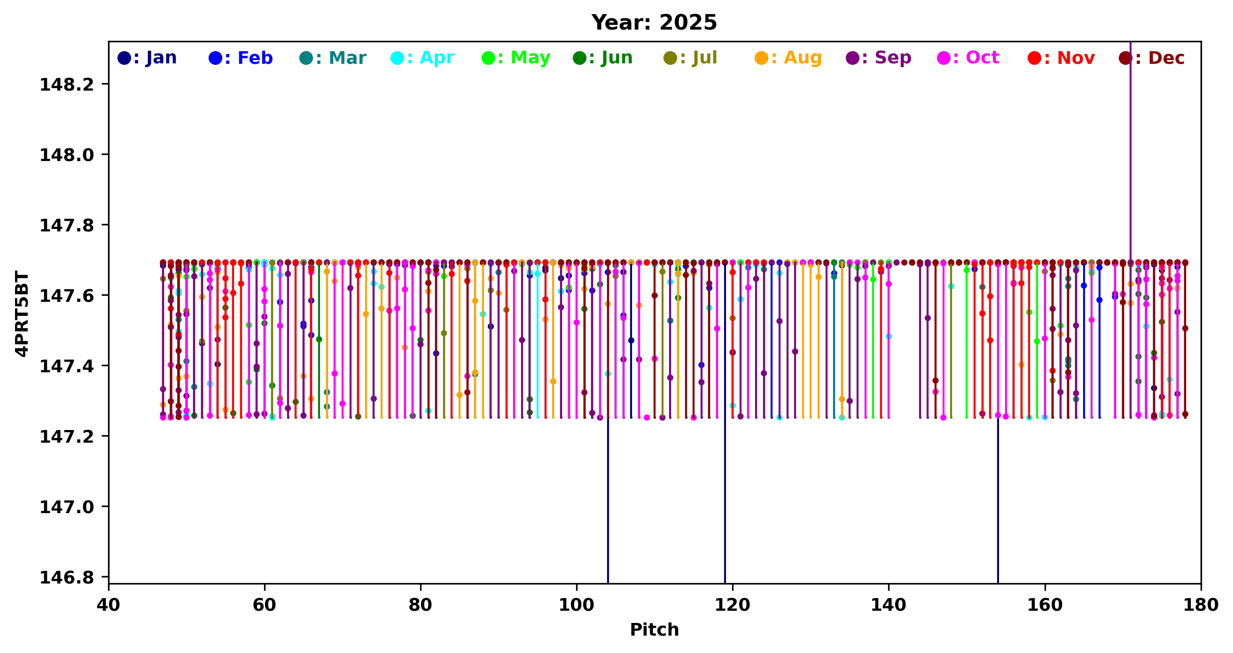
Task: Click the orange Aug legend dot
Action: [x=762, y=58]
